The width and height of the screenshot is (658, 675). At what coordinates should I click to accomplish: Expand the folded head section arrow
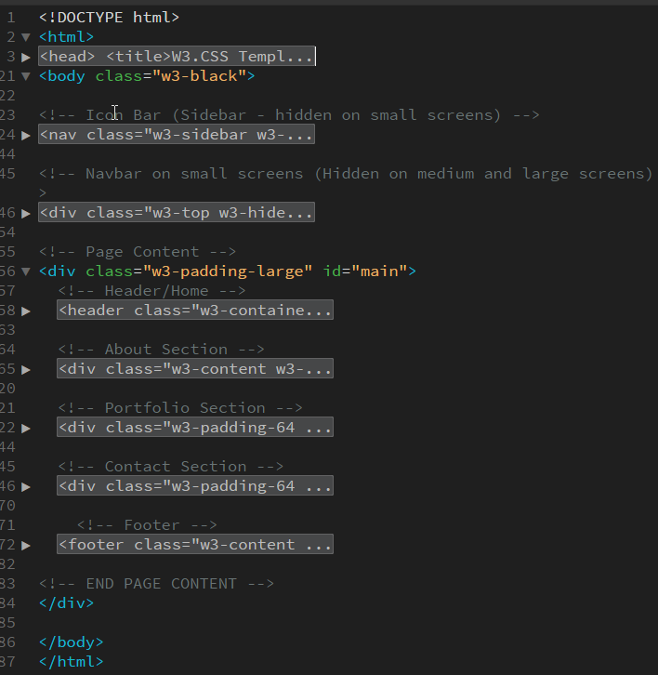pos(26,57)
